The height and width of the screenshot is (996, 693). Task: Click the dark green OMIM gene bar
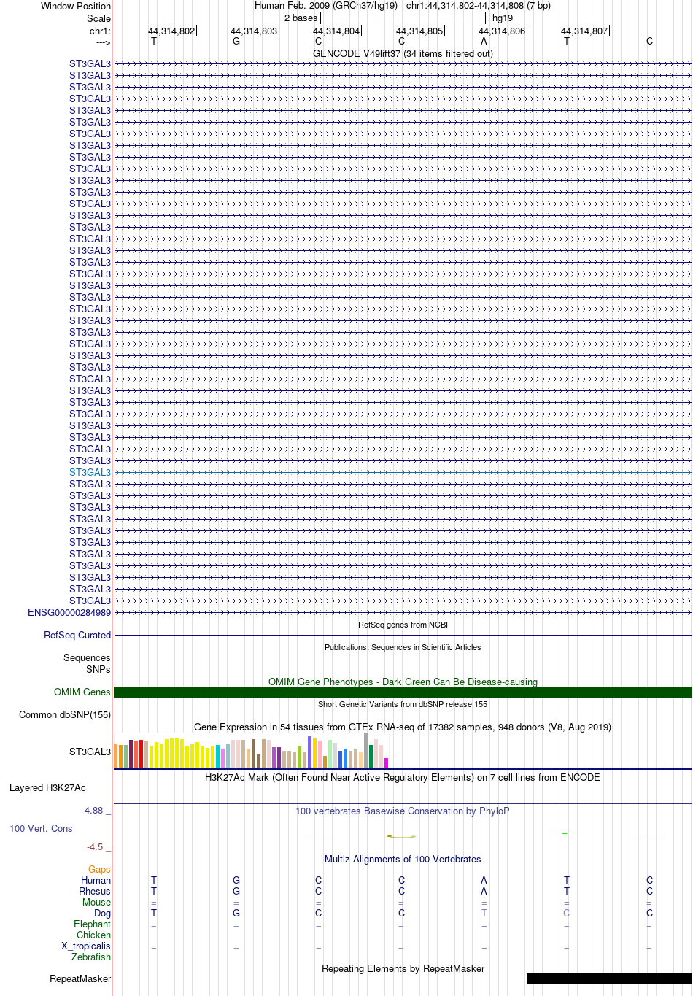[403, 692]
